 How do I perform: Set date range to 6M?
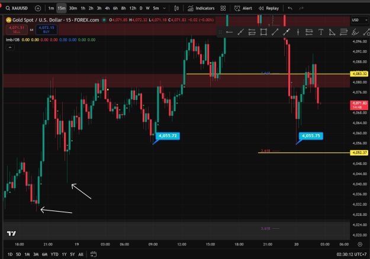(44, 254)
